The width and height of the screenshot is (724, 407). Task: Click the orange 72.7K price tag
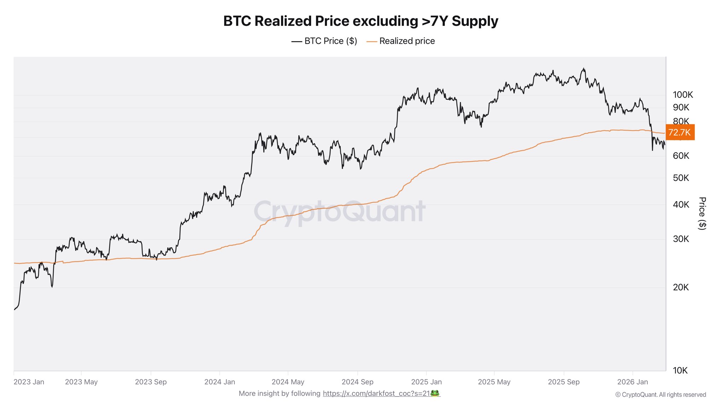click(679, 132)
